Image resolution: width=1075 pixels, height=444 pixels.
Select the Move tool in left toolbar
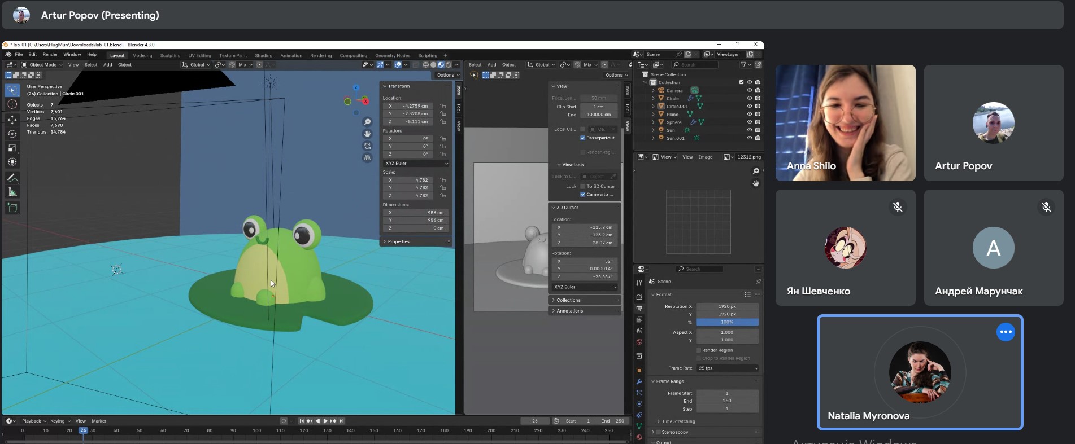(x=12, y=120)
